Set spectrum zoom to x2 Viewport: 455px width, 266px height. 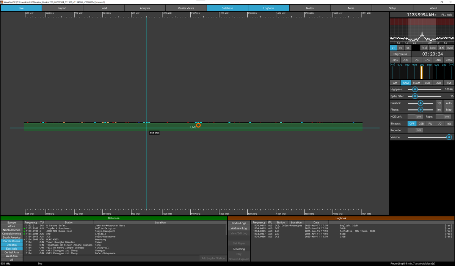400,48
